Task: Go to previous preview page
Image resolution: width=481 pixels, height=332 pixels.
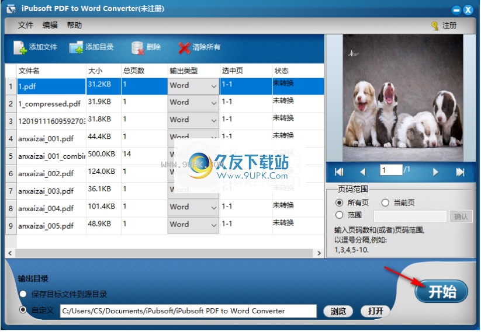Action: point(363,172)
